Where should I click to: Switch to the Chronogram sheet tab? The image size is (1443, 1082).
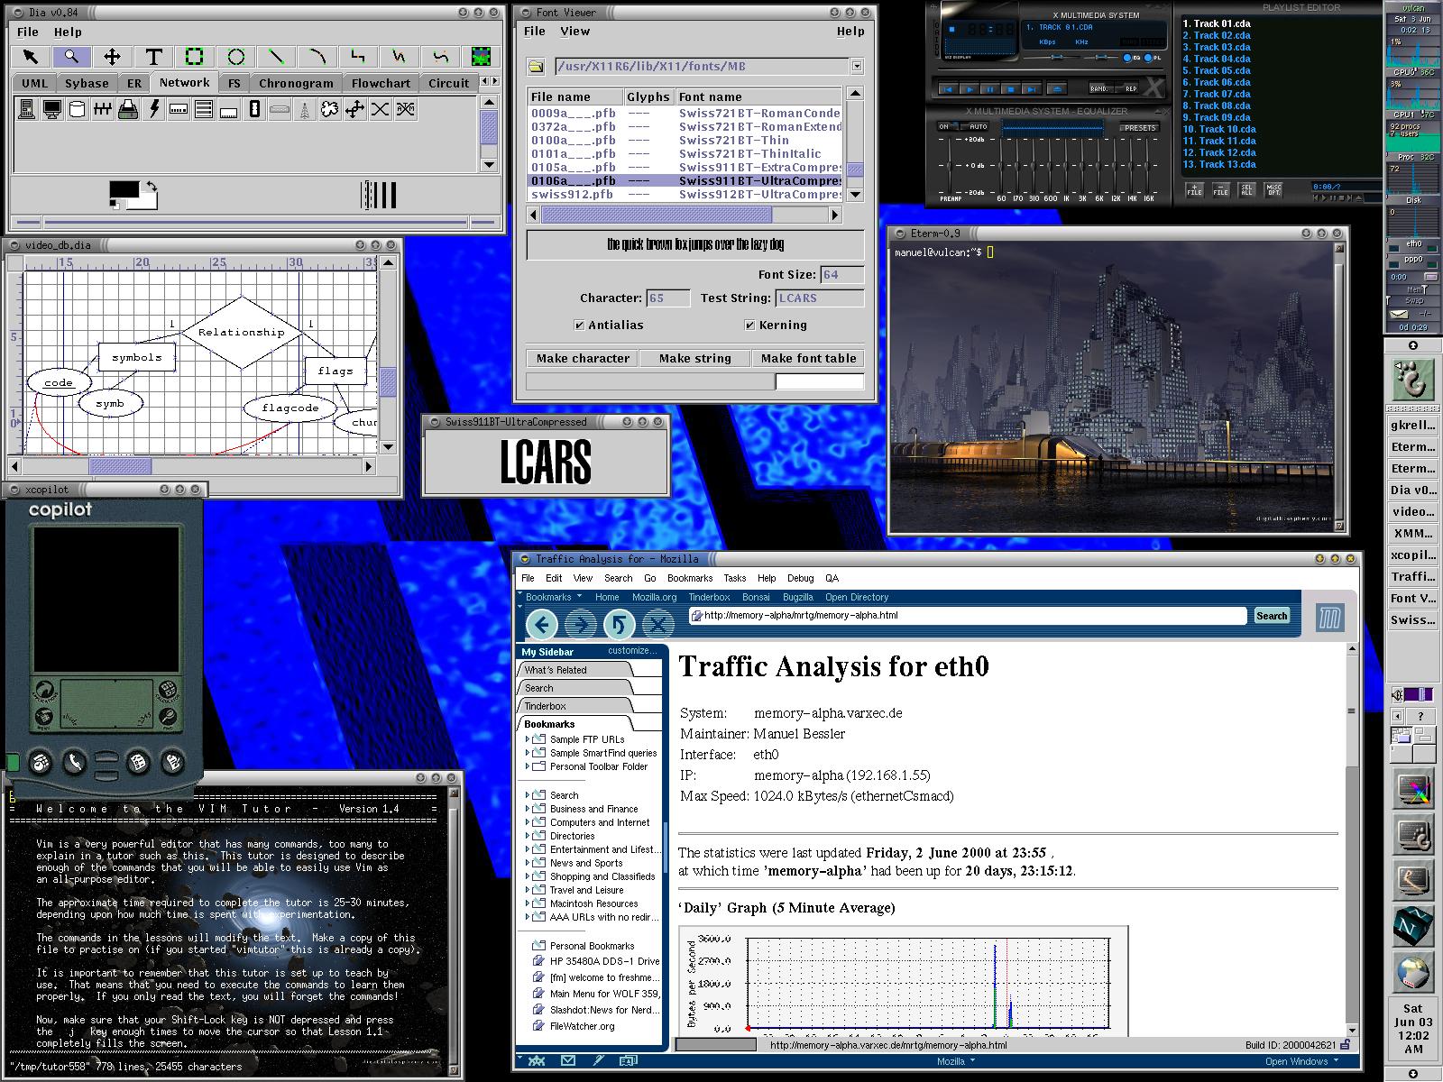point(296,83)
